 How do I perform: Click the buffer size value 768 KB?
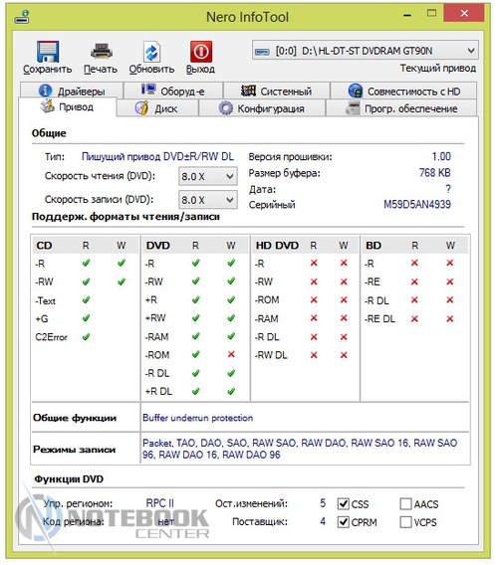click(435, 173)
